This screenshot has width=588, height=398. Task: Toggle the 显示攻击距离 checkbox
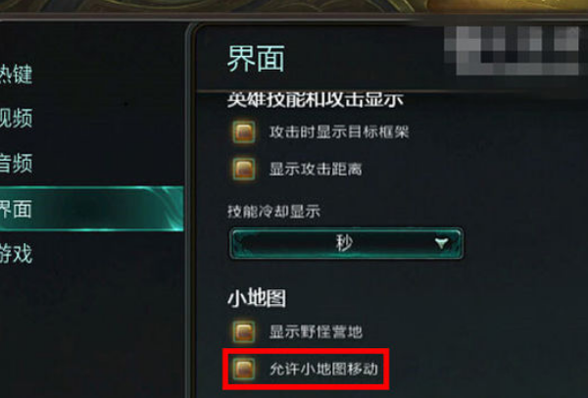point(244,169)
